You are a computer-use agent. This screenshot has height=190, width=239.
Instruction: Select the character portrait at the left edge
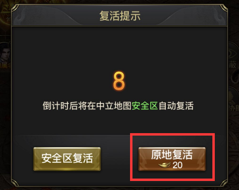point(6,52)
